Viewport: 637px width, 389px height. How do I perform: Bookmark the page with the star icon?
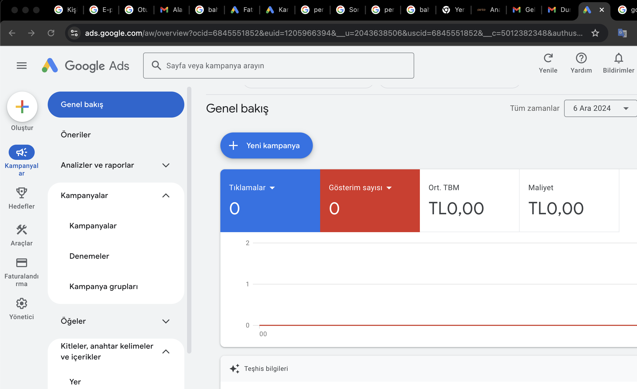(x=595, y=33)
